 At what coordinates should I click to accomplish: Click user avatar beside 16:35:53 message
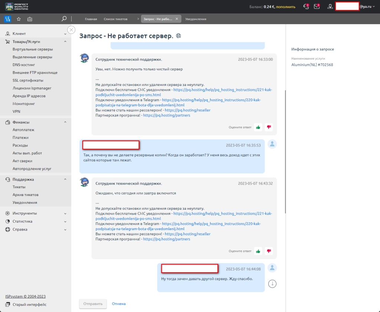[272, 144]
